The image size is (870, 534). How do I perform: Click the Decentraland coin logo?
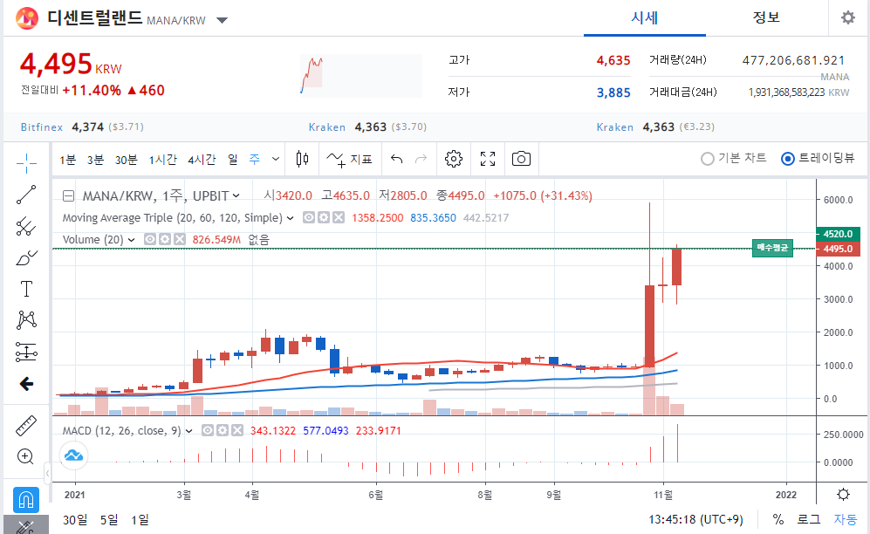(x=27, y=18)
